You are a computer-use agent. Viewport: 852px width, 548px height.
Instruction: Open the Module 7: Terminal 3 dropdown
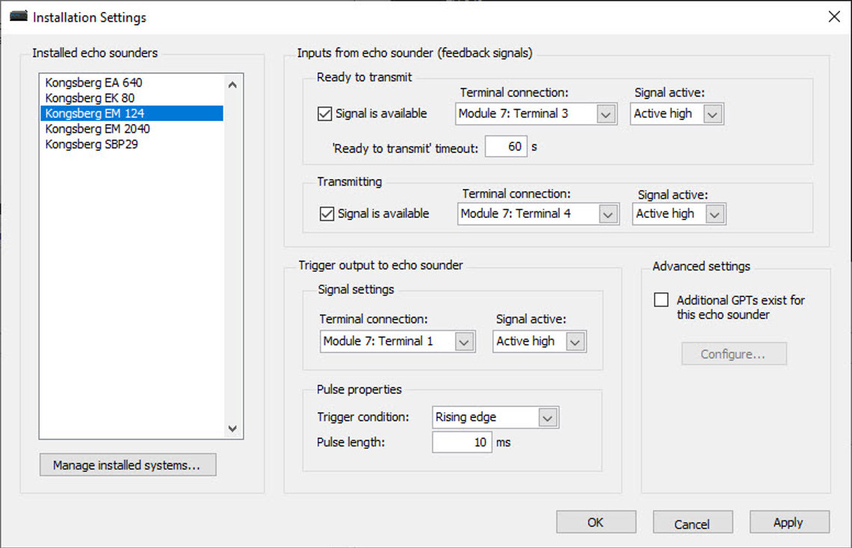(536, 114)
